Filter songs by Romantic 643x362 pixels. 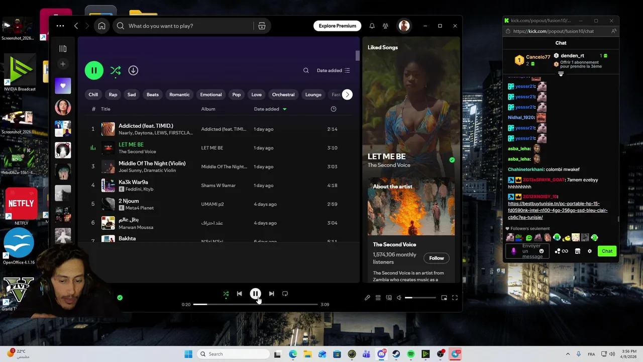click(179, 95)
